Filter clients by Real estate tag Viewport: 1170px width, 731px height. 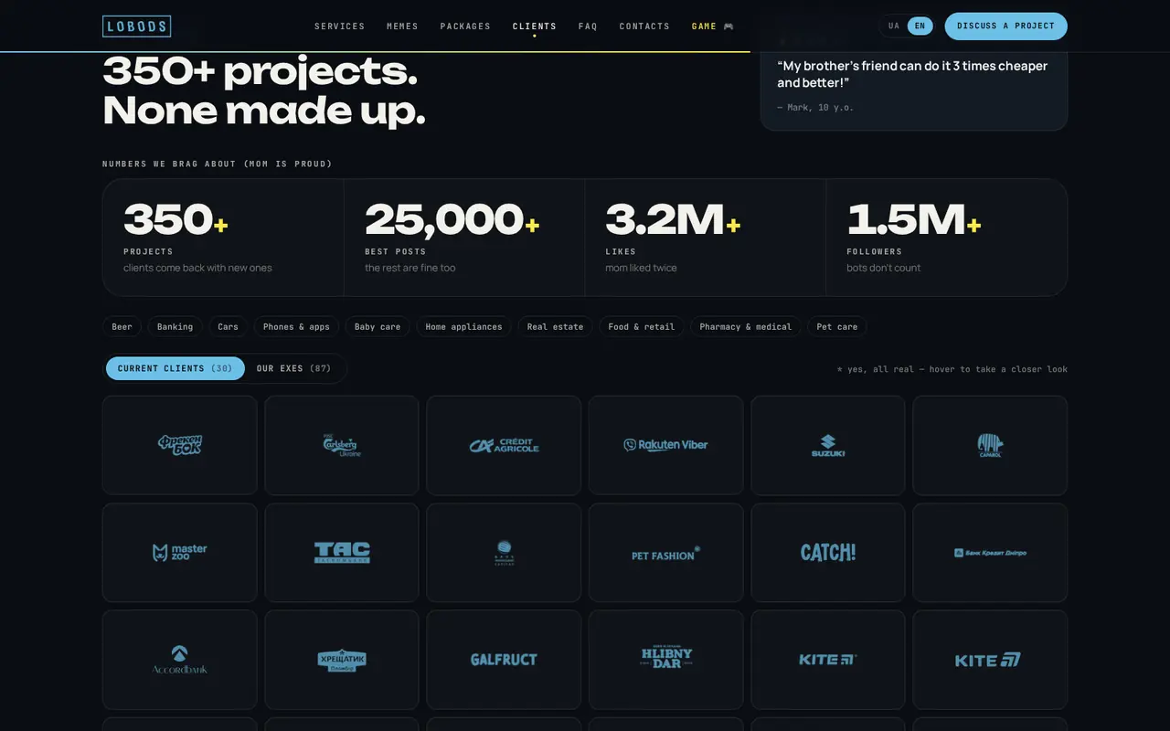555,326
